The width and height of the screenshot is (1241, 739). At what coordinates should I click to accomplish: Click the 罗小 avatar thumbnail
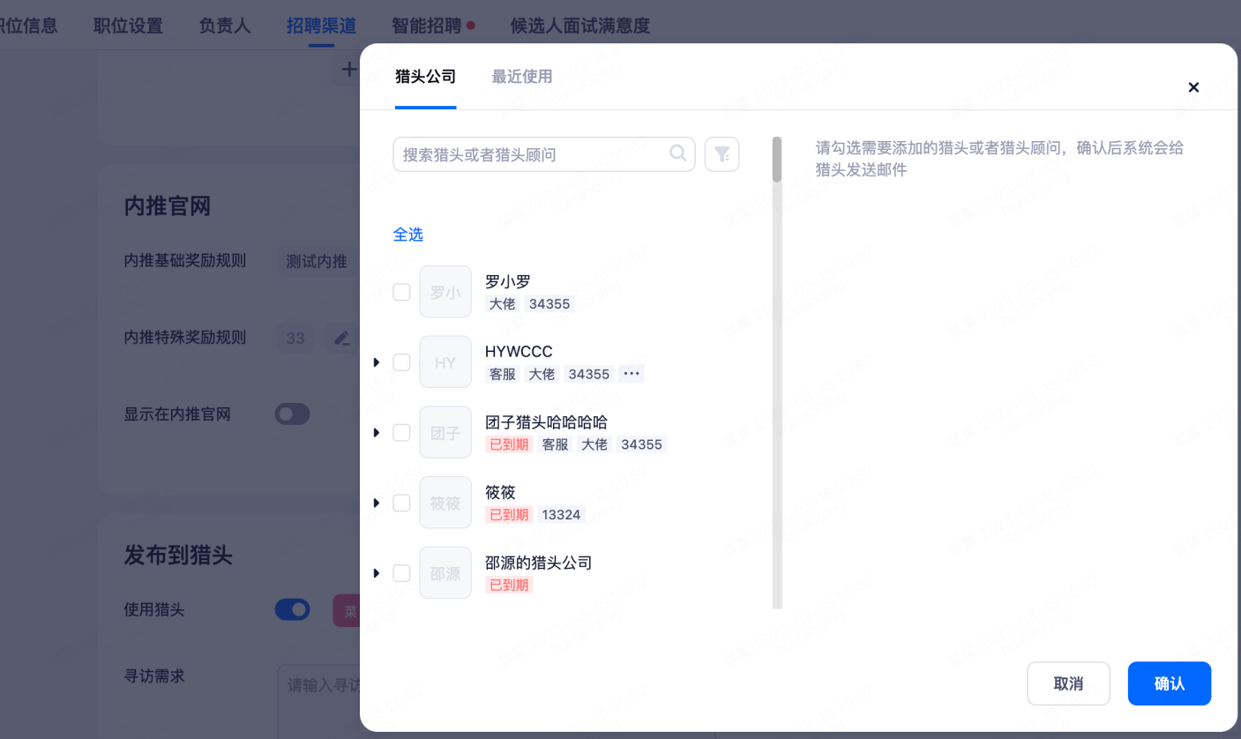click(445, 292)
